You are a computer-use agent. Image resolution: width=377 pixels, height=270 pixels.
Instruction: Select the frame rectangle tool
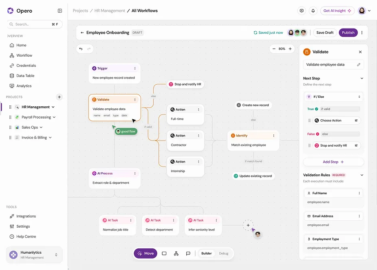click(164, 253)
